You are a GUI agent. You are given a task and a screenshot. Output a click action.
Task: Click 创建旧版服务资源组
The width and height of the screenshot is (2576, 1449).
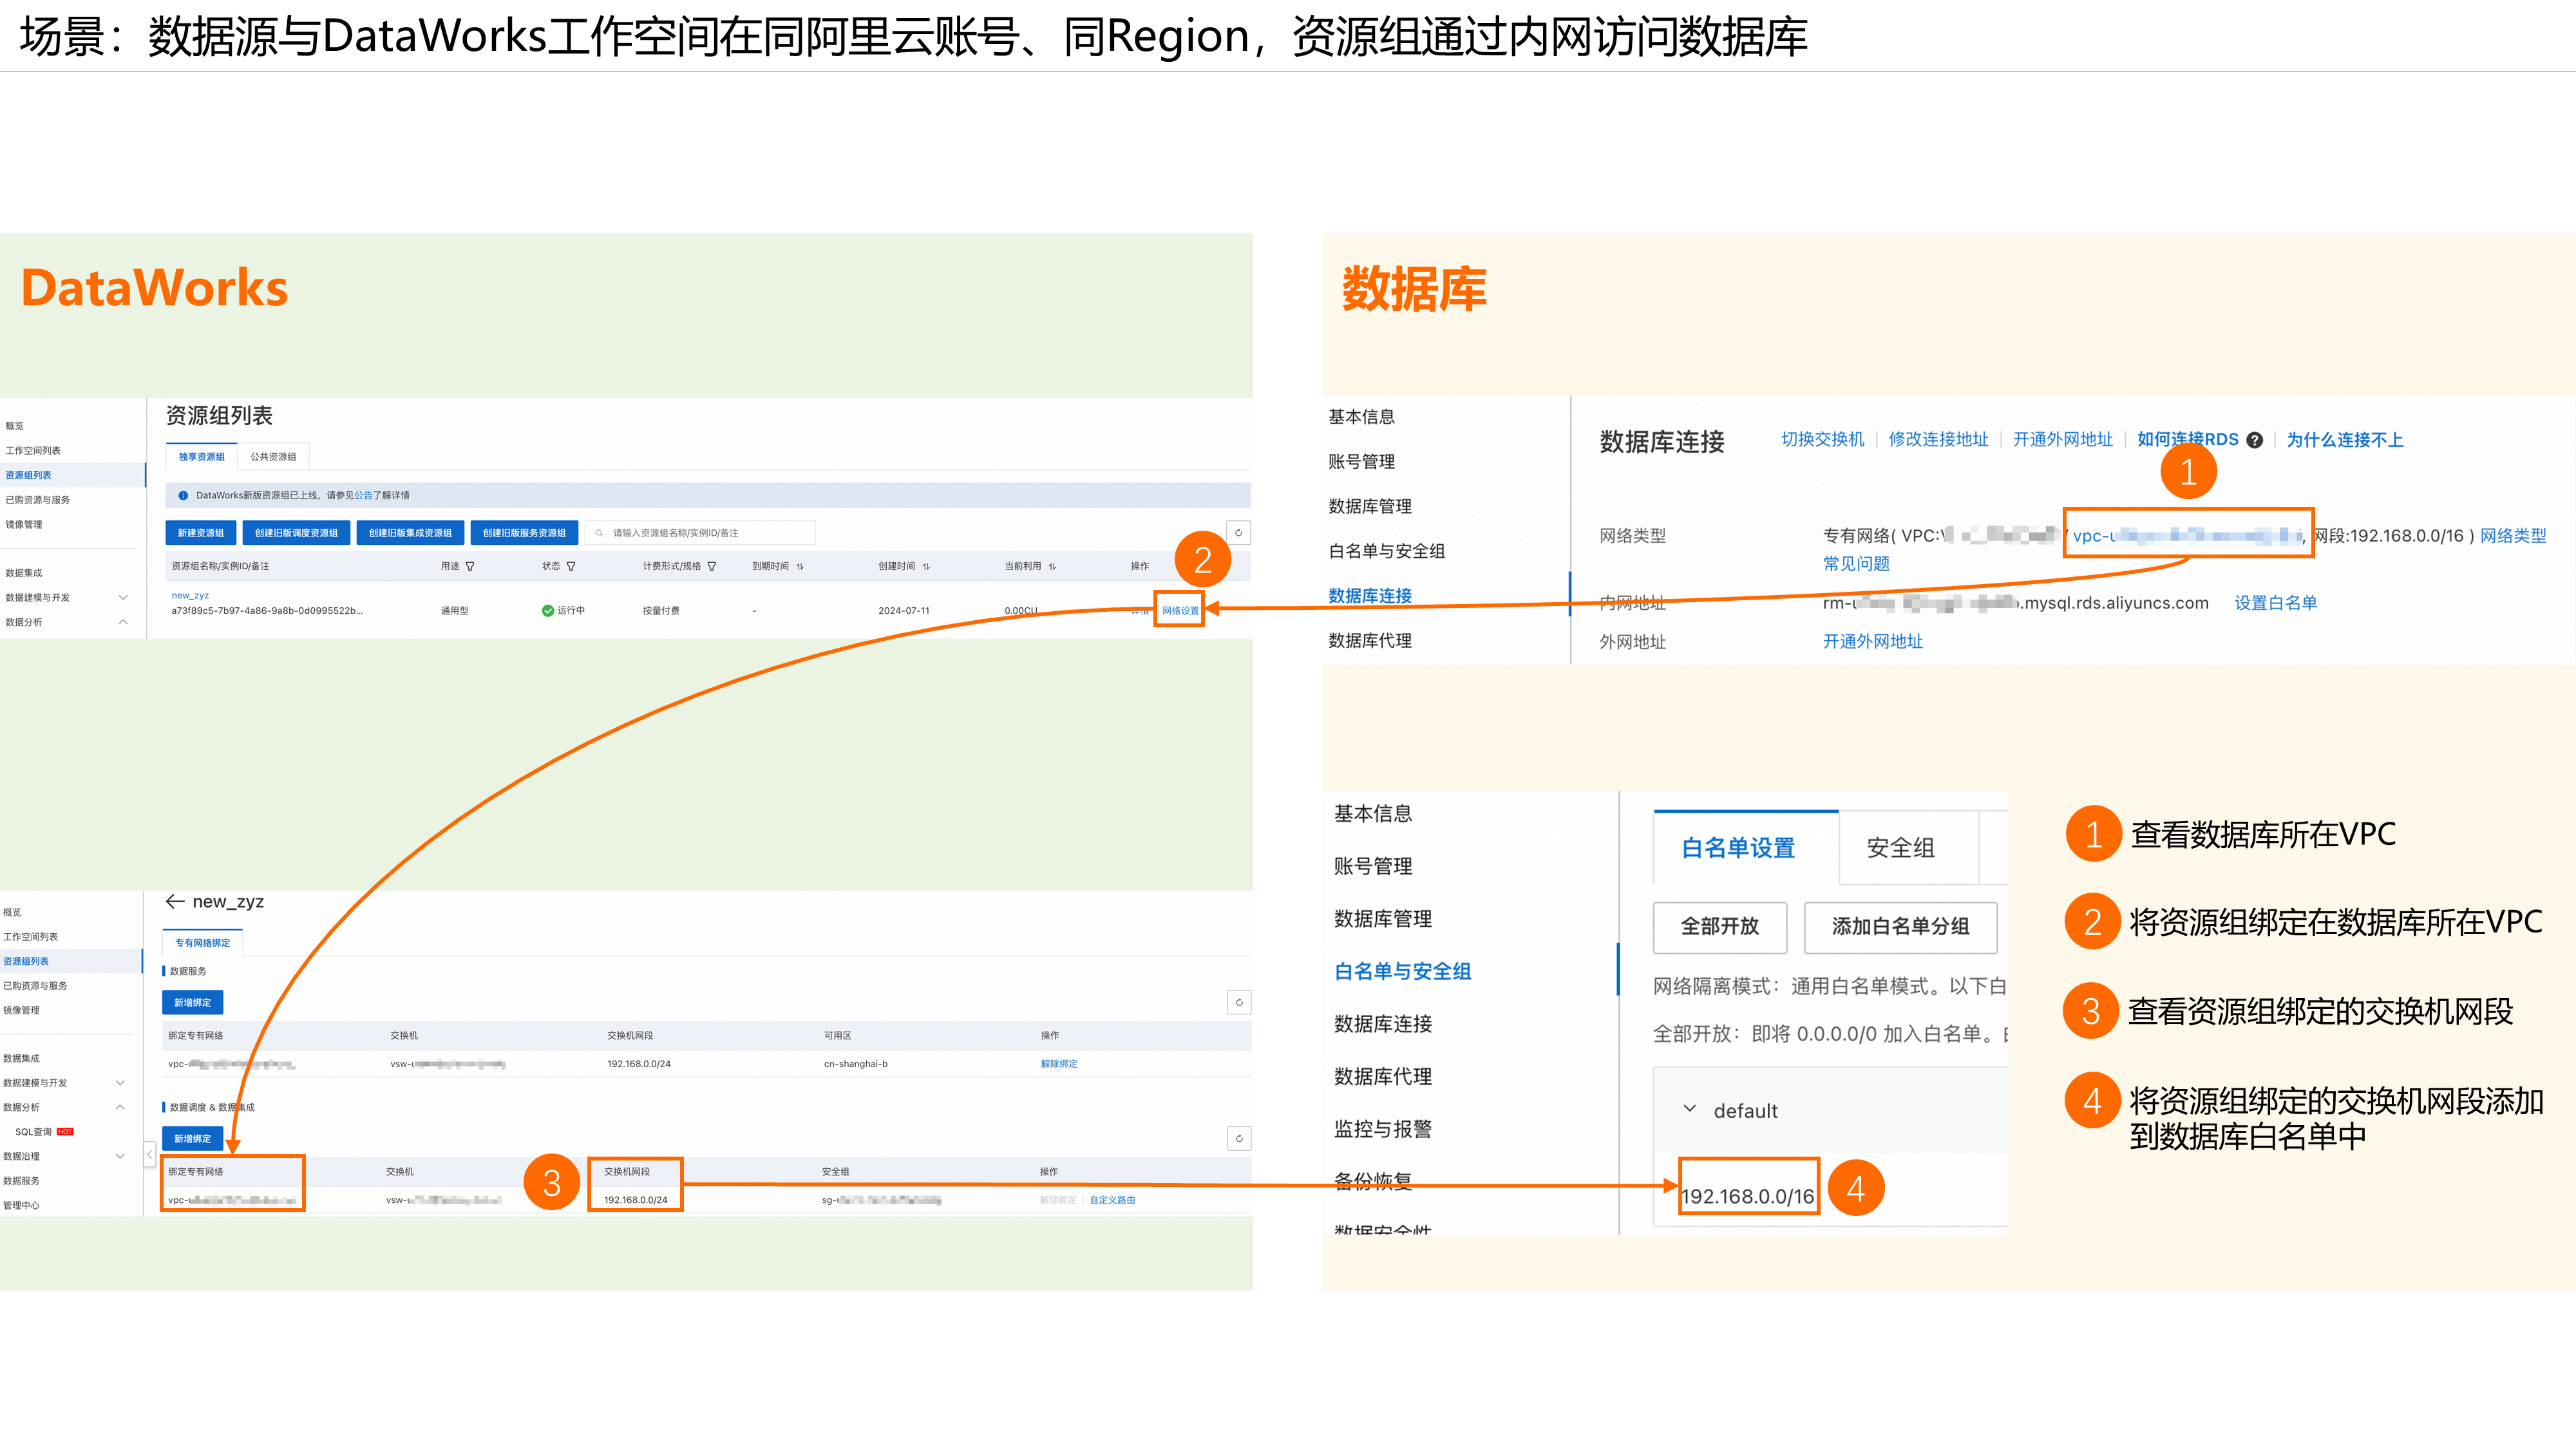(524, 533)
